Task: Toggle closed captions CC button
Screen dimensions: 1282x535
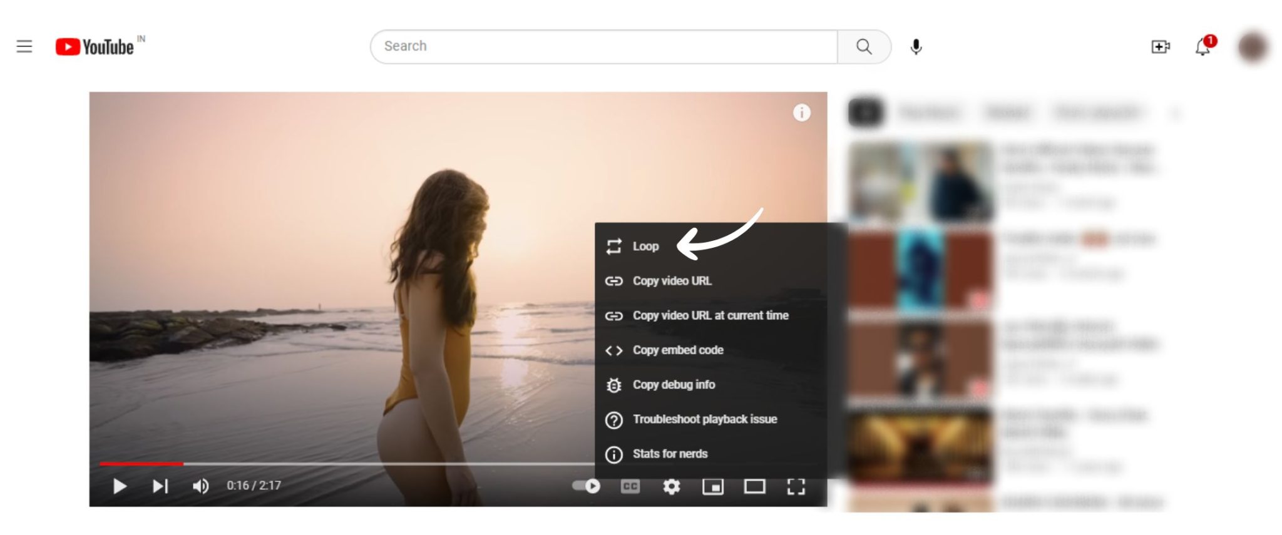Action: pyautogui.click(x=630, y=486)
